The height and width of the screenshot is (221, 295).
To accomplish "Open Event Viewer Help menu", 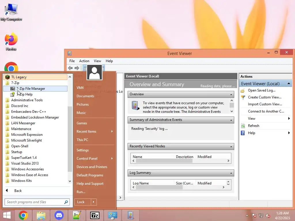I will pyautogui.click(x=109, y=61).
